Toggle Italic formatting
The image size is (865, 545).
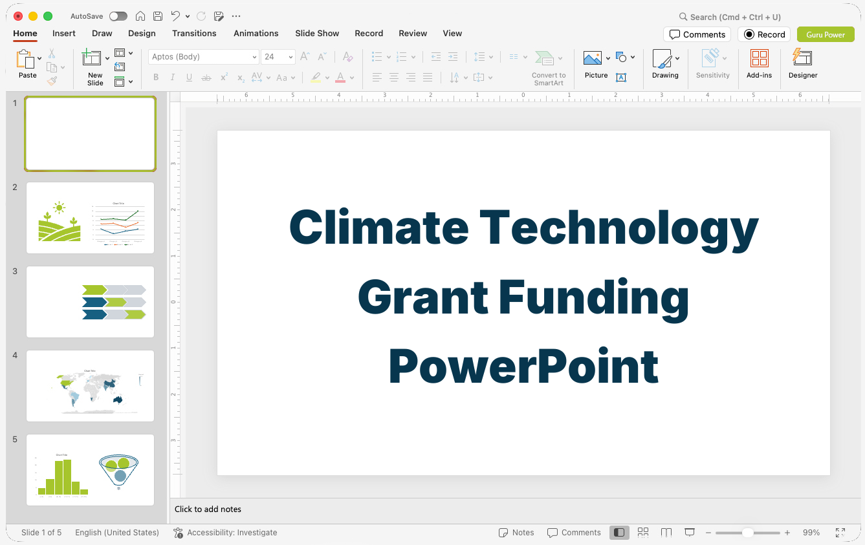click(x=173, y=78)
